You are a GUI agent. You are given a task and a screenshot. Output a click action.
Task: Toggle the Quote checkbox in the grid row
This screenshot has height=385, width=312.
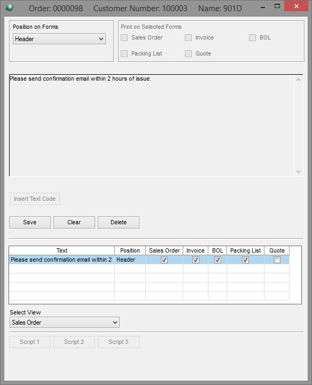pos(277,260)
